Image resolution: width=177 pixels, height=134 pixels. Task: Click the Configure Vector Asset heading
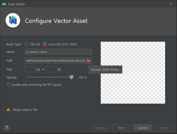(56, 21)
